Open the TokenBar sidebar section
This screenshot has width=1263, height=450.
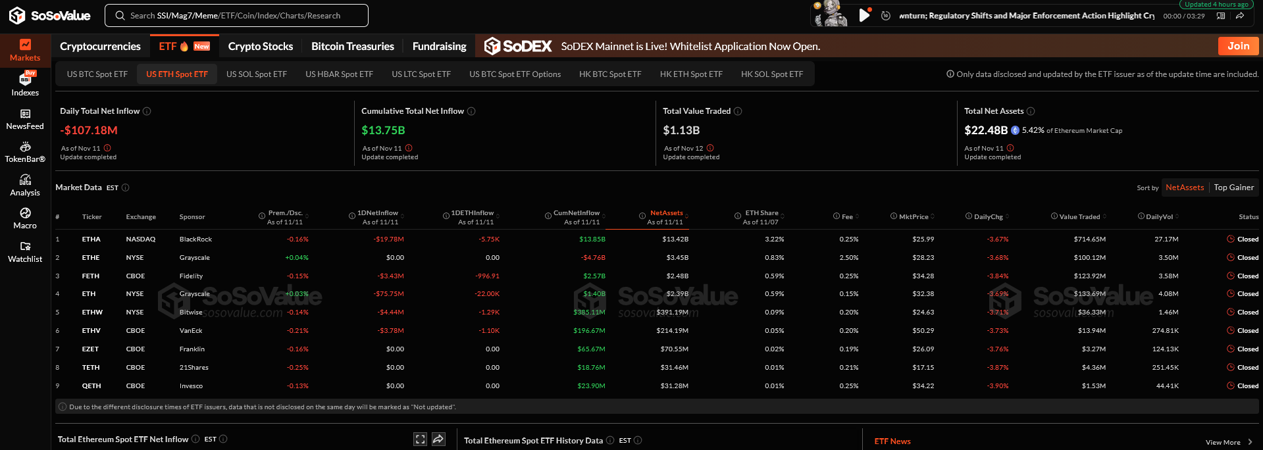click(25, 153)
